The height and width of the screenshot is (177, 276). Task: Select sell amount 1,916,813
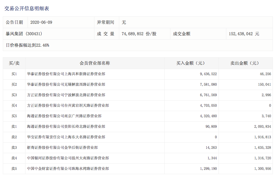[263, 137]
